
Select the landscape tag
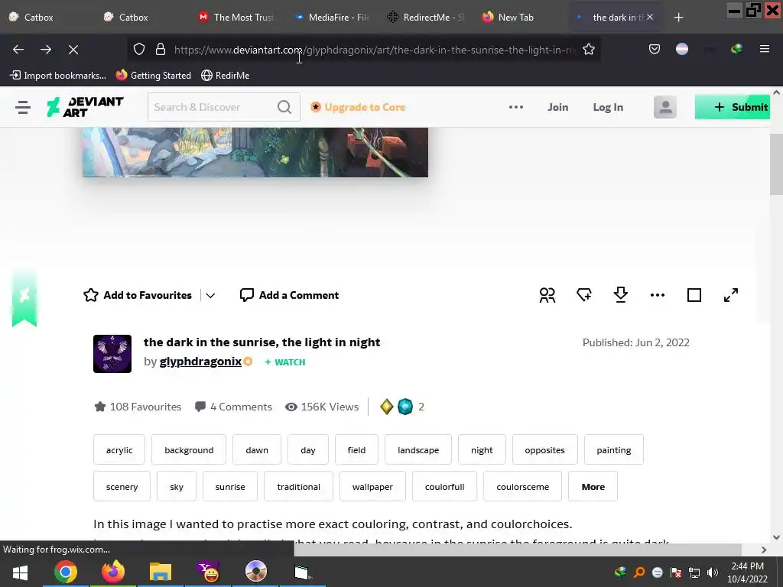[418, 449]
